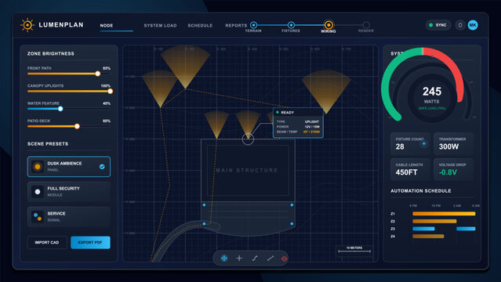Go to the Fixtures step node
This screenshot has width=501, height=282.
291,25
